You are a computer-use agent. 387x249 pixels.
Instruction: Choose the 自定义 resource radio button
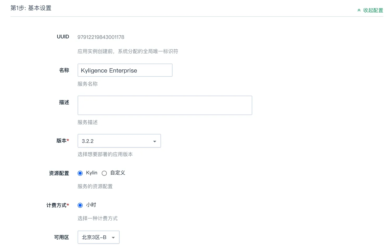(104, 173)
